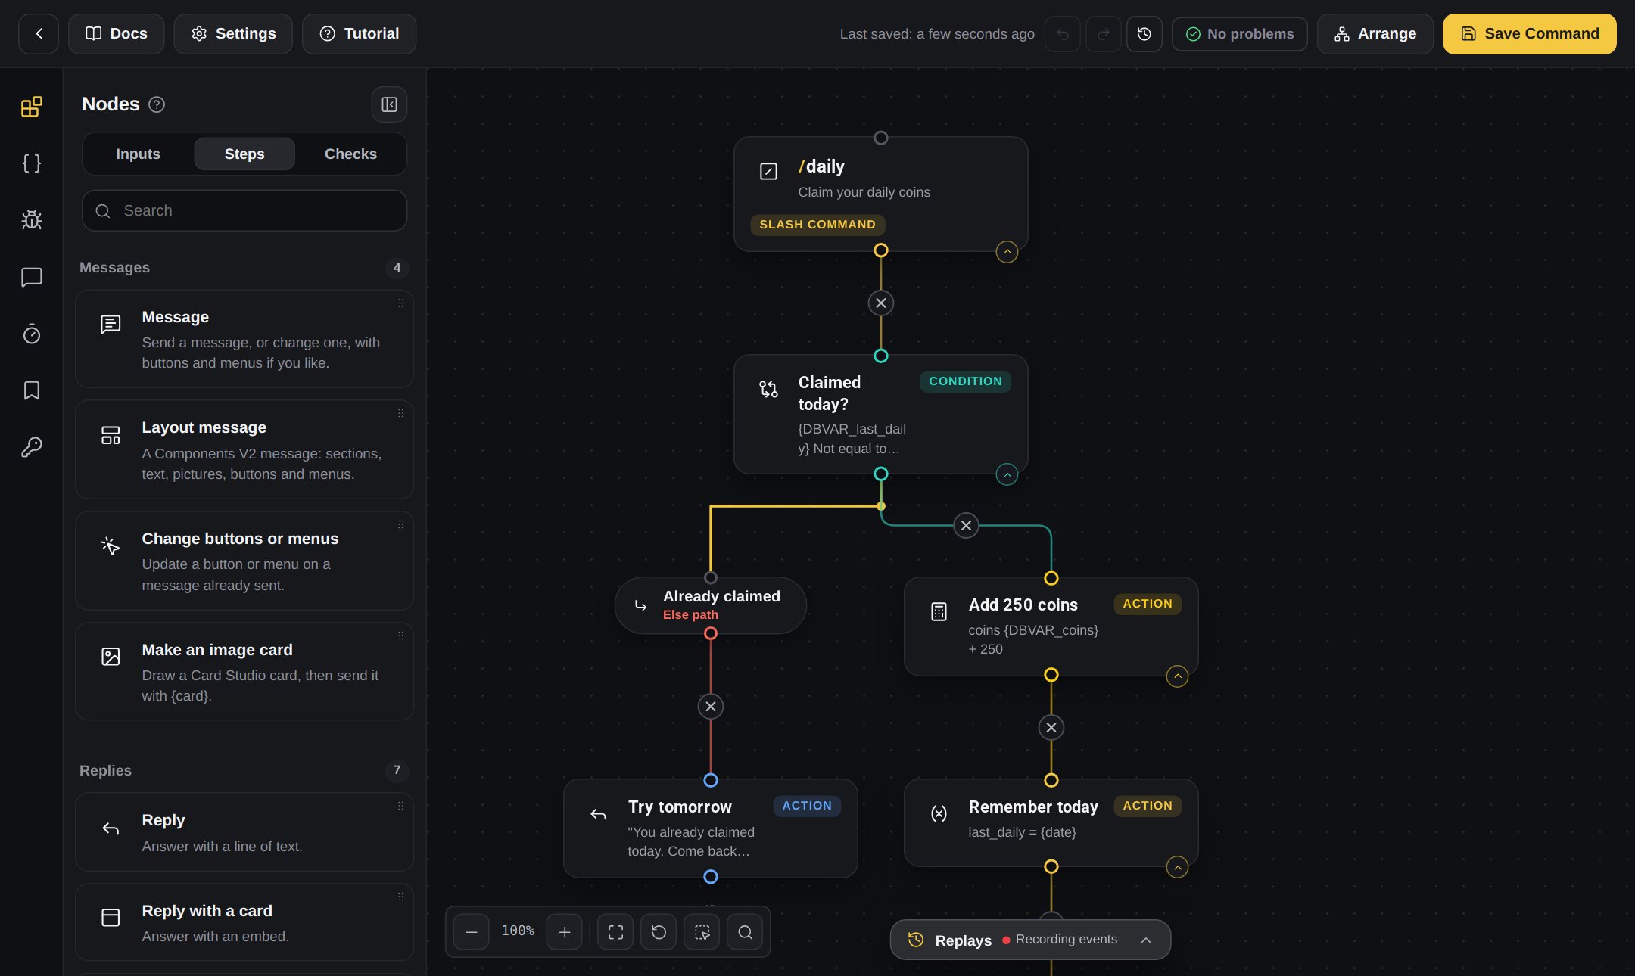
Task: Open the nodes panel sidebar icon
Action: pos(31,107)
